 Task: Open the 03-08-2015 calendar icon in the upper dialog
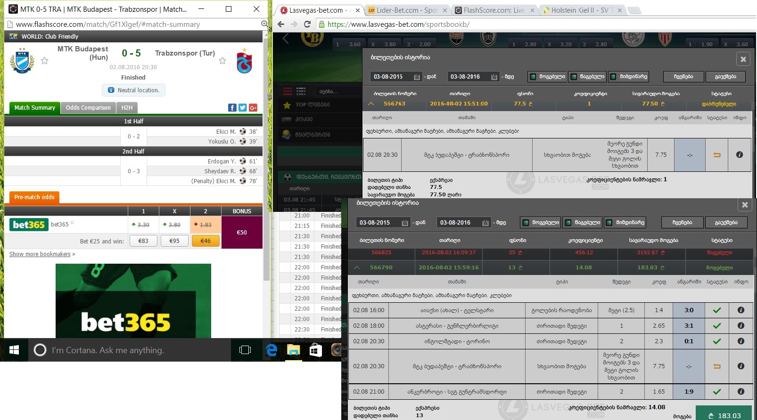(x=417, y=77)
